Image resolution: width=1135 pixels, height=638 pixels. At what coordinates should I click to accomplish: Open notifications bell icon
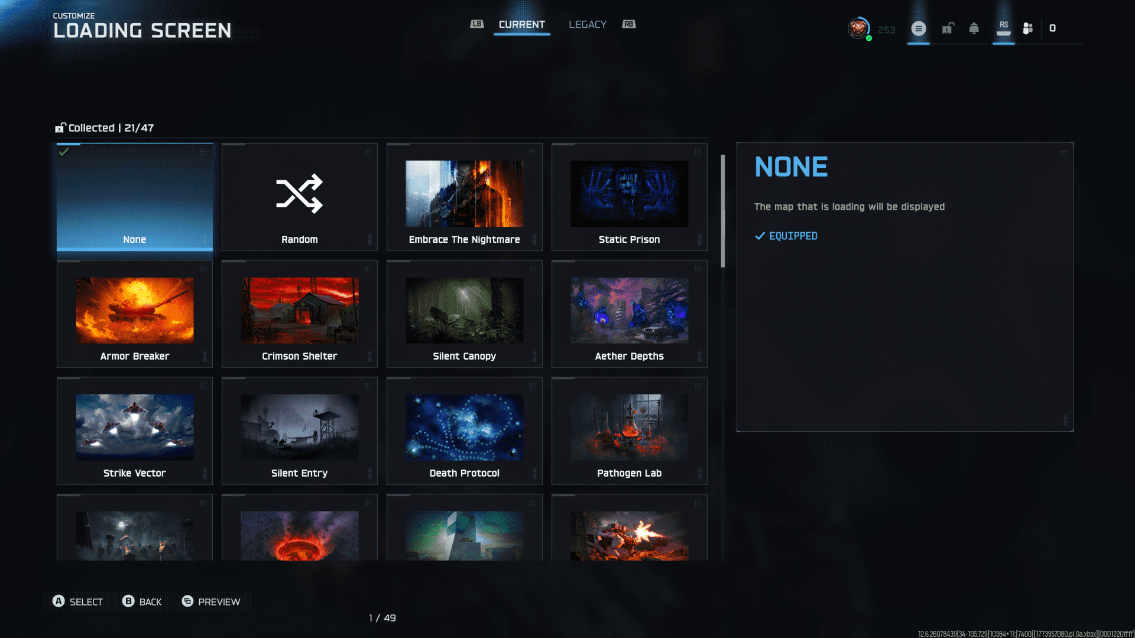pyautogui.click(x=974, y=28)
